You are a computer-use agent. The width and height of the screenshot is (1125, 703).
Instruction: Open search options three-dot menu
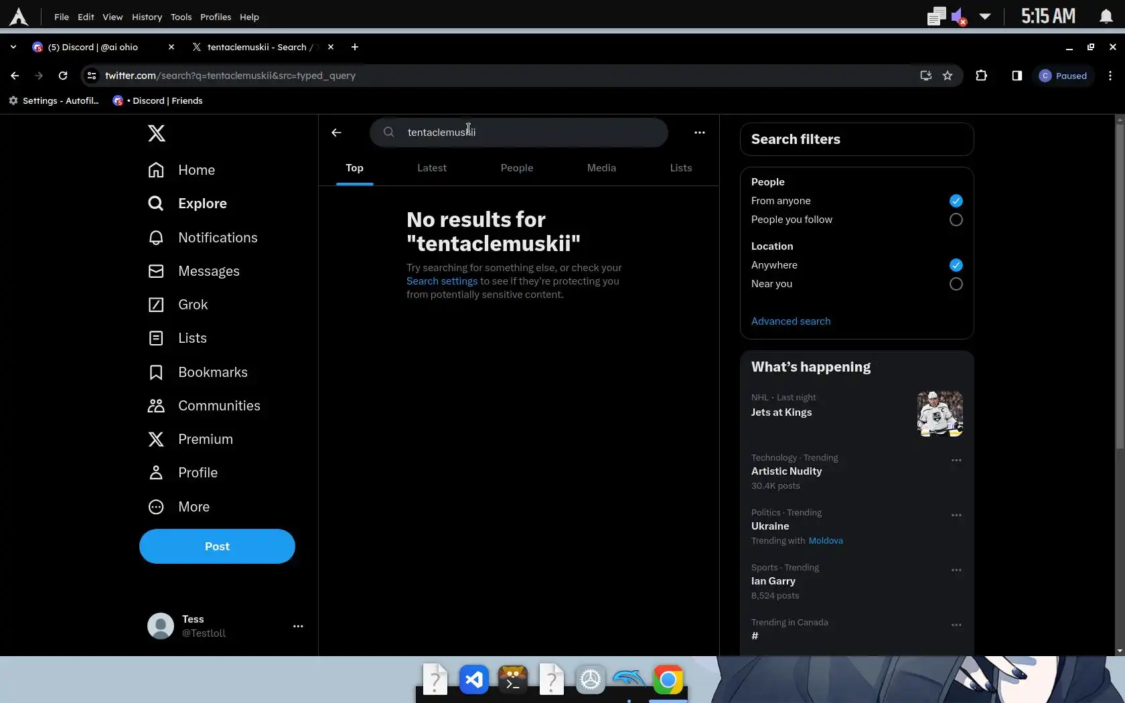(699, 133)
